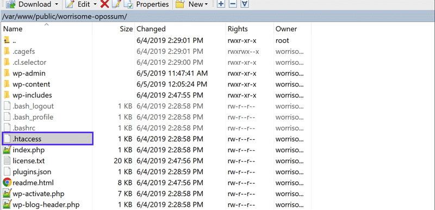Click the remote path /var/www/public/worrisome-opossum/
Image resolution: width=435 pixels, height=210 pixels.
point(65,17)
